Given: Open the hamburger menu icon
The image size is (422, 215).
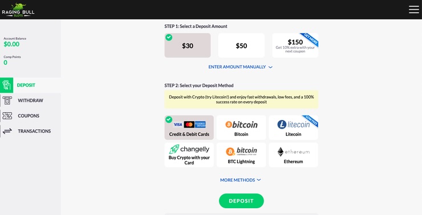Looking at the screenshot, I should click(x=413, y=10).
